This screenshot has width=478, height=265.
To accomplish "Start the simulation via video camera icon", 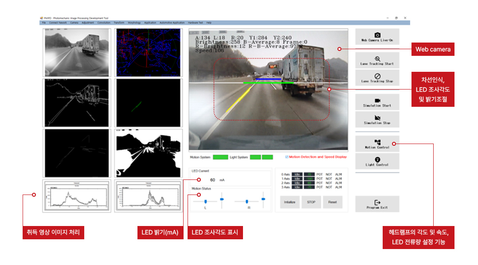I will tap(377, 101).
